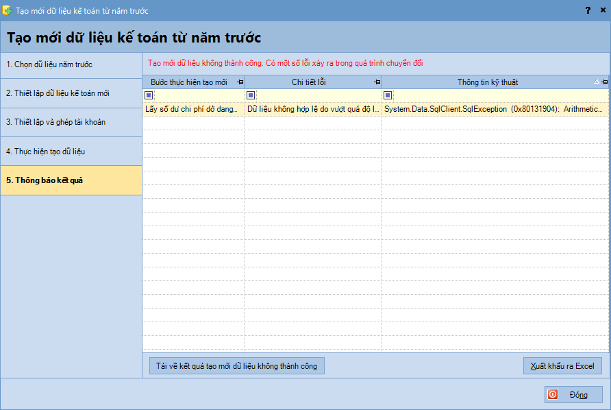Click 'Tải về kết quả tạo mới dữ liệu không thành công'
Viewport: 611px width, 410px height.
click(x=237, y=366)
